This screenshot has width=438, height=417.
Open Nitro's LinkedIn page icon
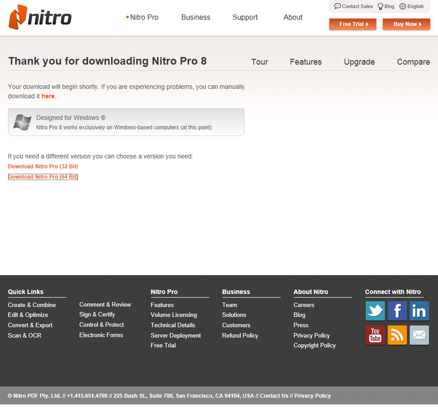coord(419,311)
